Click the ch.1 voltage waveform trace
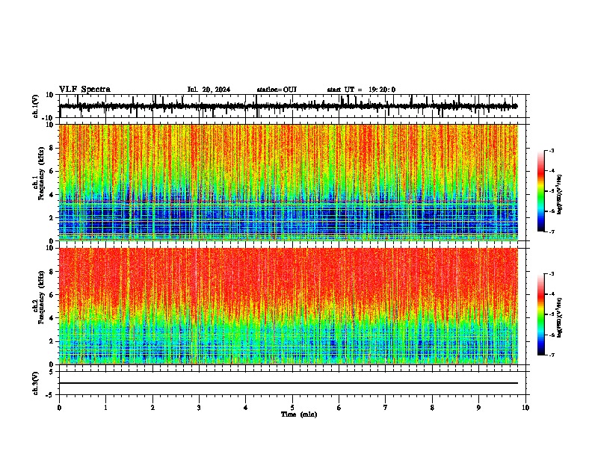 (x=288, y=106)
